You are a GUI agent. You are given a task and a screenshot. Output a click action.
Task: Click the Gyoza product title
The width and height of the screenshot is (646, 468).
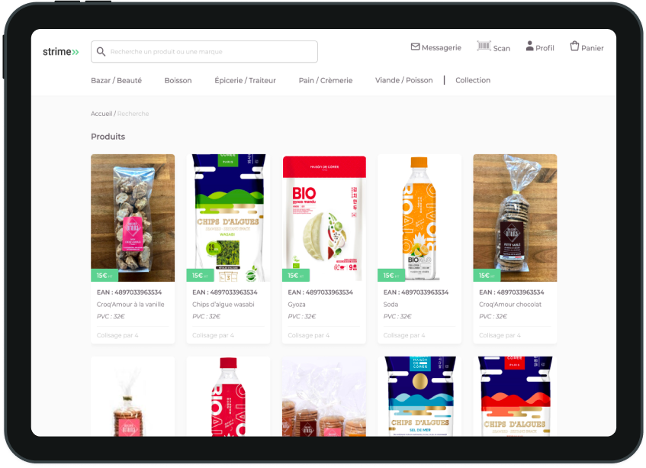(x=297, y=305)
